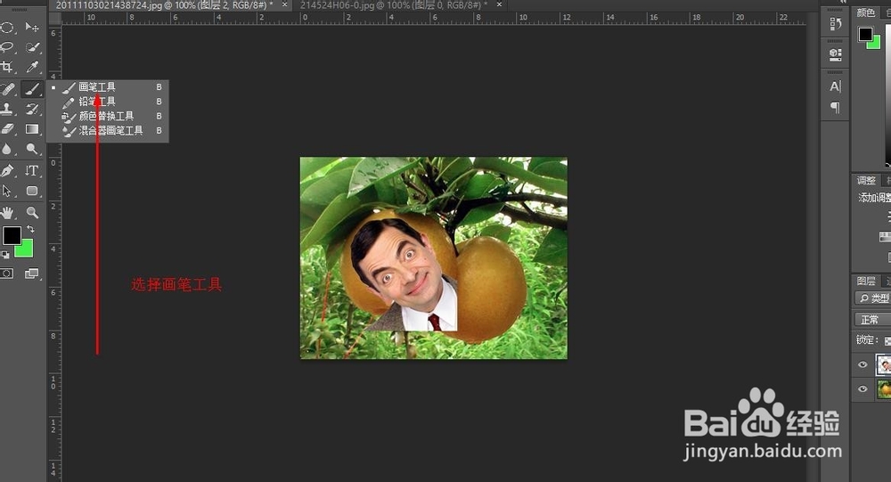This screenshot has width=891, height=482.
Task: Select the Hand tool
Action: pyautogui.click(x=7, y=213)
